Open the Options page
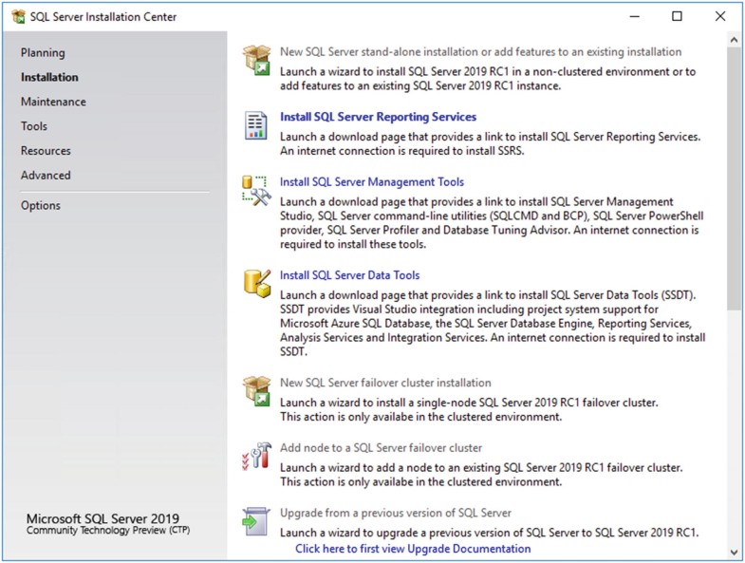 click(x=41, y=206)
